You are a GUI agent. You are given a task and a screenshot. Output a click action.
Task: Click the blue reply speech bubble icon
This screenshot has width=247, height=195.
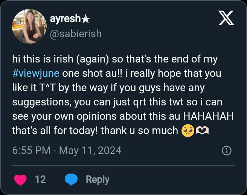coord(71,180)
